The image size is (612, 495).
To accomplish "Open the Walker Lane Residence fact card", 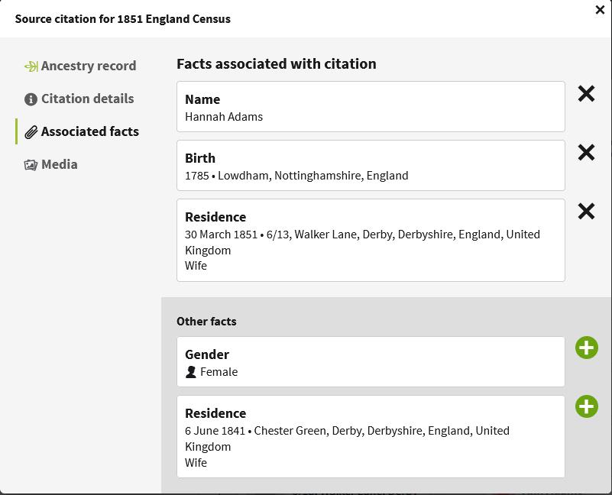I will [371, 241].
